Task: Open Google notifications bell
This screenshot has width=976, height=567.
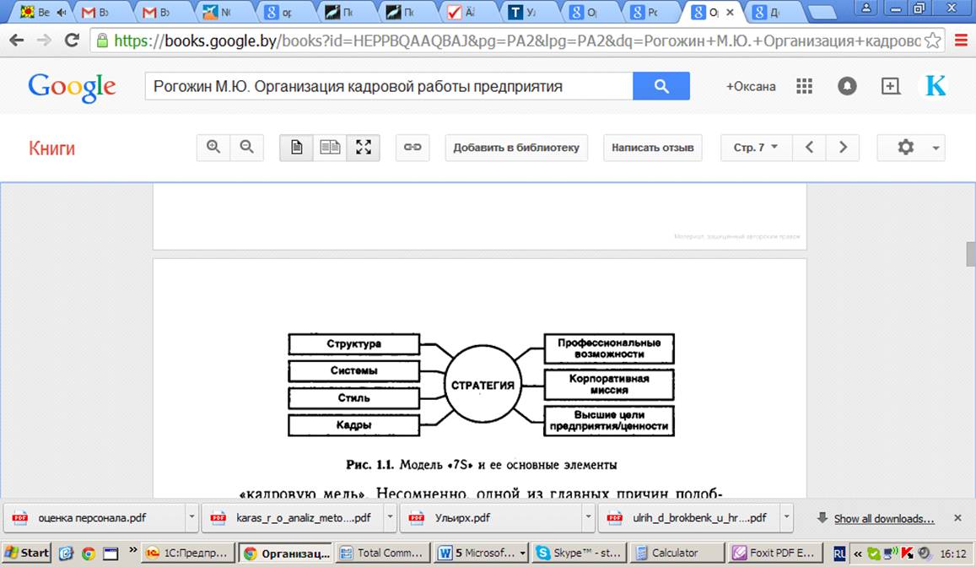Action: click(x=846, y=86)
